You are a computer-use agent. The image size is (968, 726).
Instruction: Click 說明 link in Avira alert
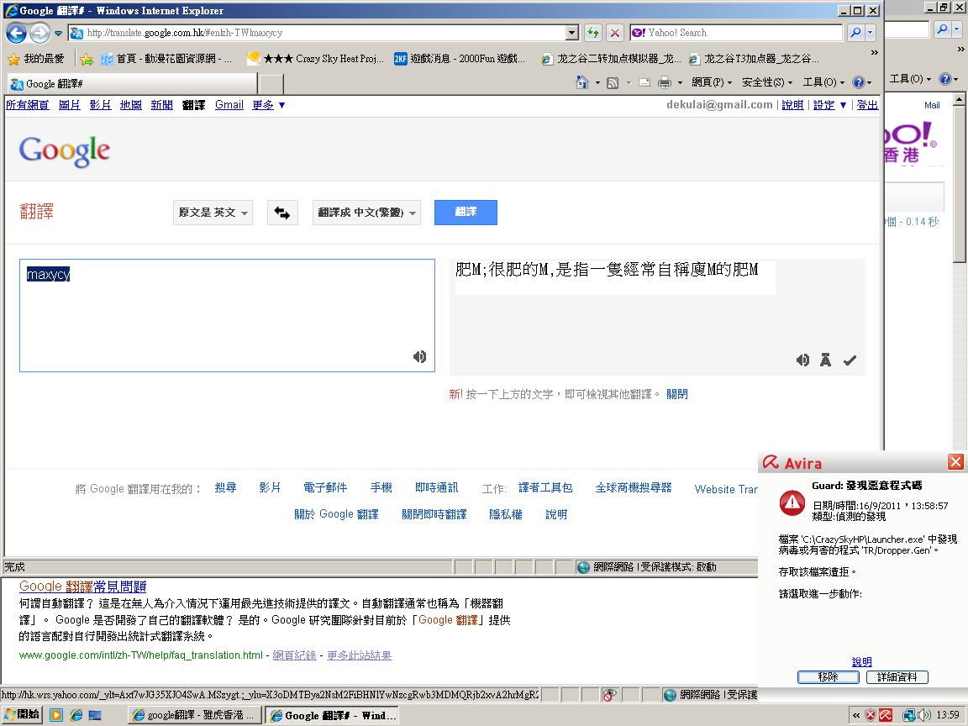tap(862, 662)
